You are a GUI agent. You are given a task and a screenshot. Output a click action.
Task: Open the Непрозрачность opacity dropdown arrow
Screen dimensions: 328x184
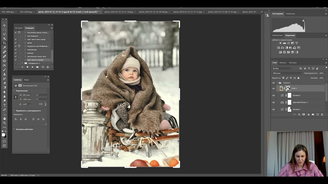point(326,73)
